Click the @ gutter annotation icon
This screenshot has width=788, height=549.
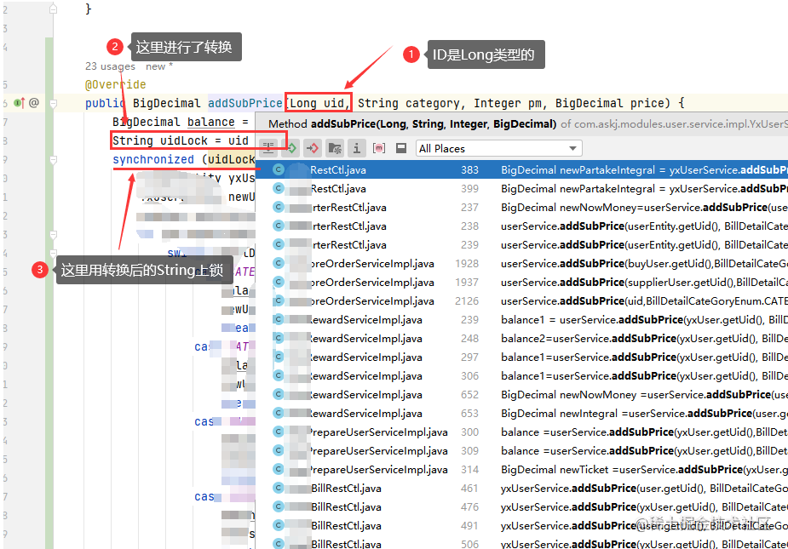tap(34, 103)
